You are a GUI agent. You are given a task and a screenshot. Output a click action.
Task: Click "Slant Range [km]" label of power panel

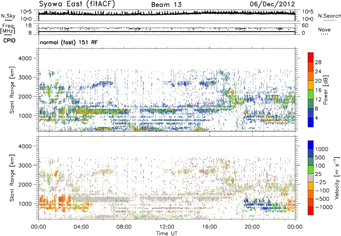[x=12, y=90]
